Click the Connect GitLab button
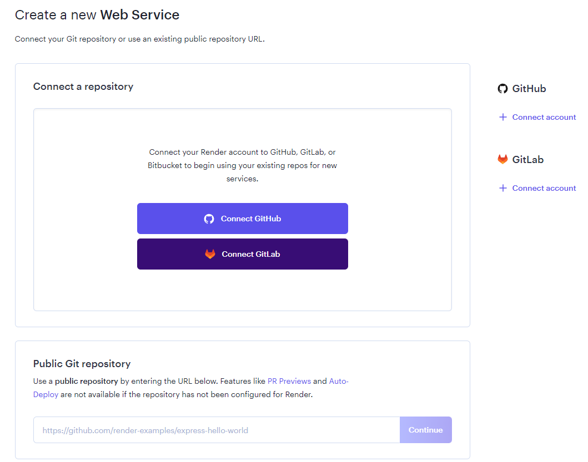The height and width of the screenshot is (462, 588). [x=243, y=254]
